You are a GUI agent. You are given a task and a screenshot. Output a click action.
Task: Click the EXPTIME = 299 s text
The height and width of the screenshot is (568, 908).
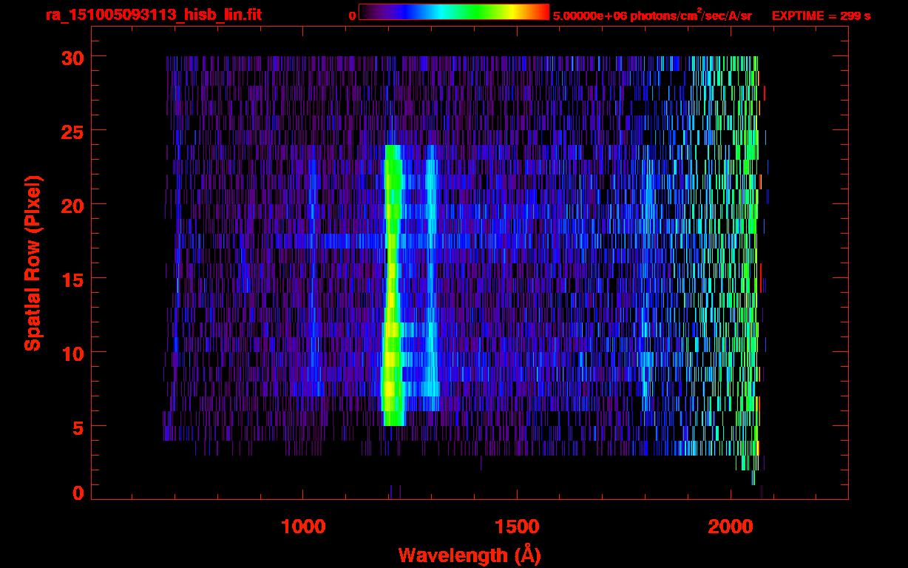pos(821,16)
